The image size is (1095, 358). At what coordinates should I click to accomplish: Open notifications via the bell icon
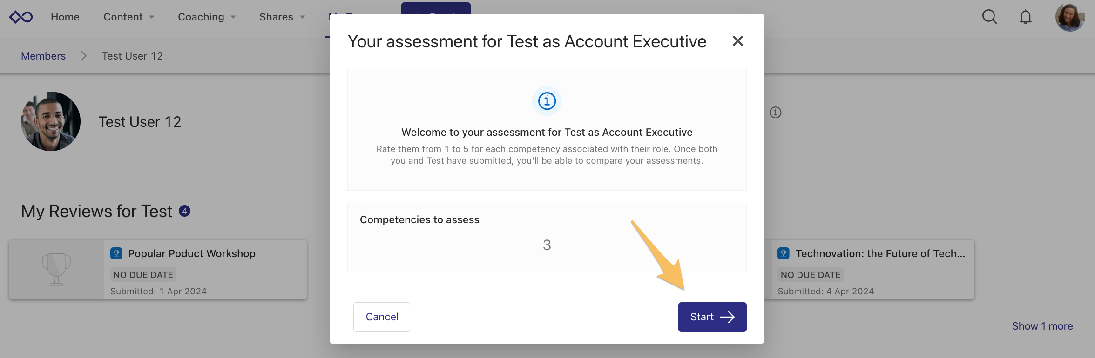pos(1026,17)
